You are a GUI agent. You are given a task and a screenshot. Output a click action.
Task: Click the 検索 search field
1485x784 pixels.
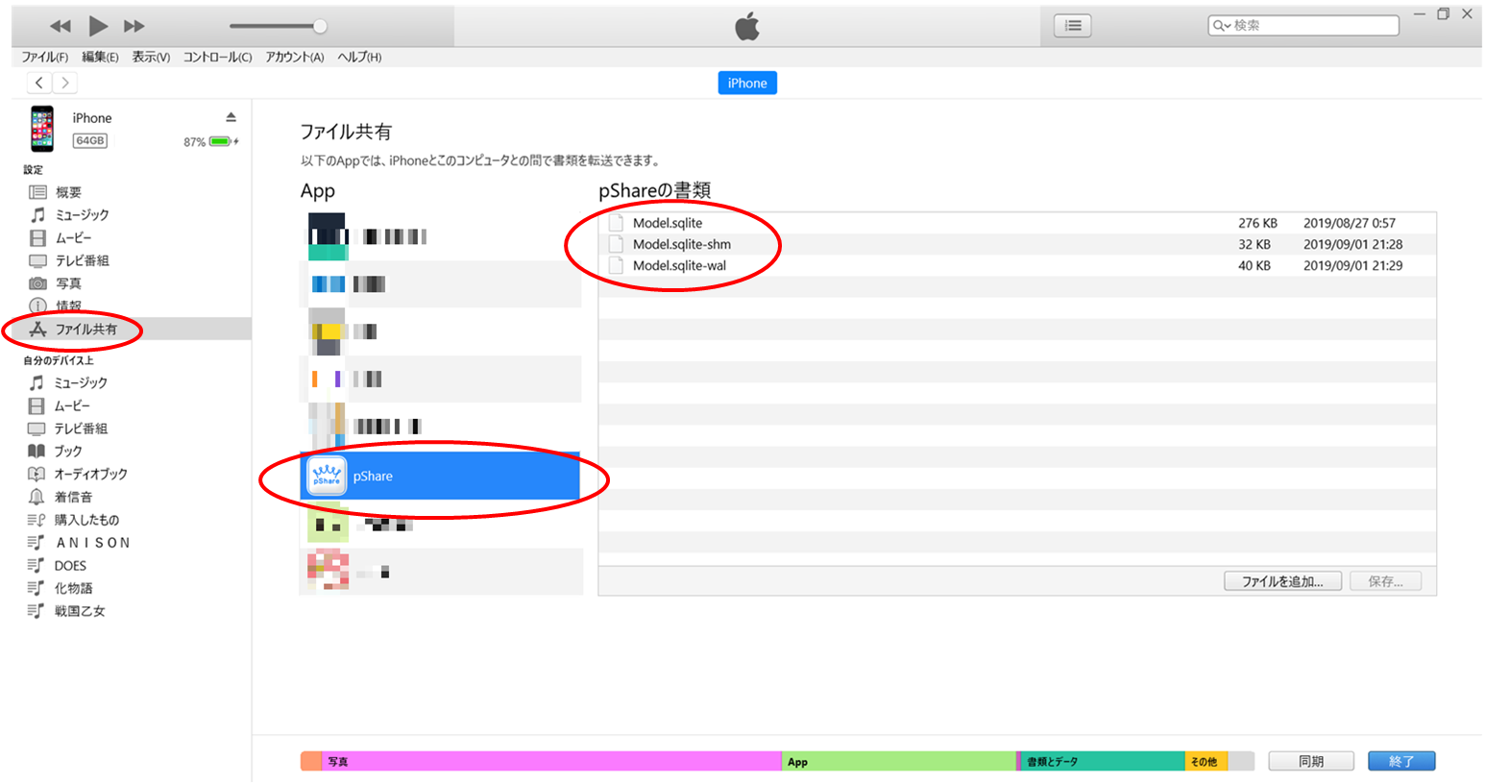(1303, 26)
